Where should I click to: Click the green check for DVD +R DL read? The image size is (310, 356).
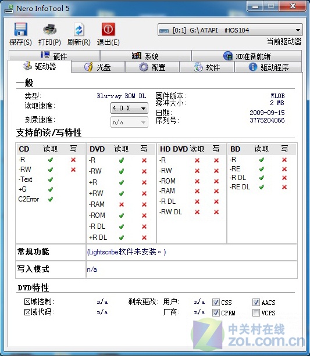(122, 238)
